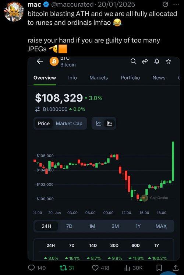Select the line chart toggle

(x=98, y=123)
